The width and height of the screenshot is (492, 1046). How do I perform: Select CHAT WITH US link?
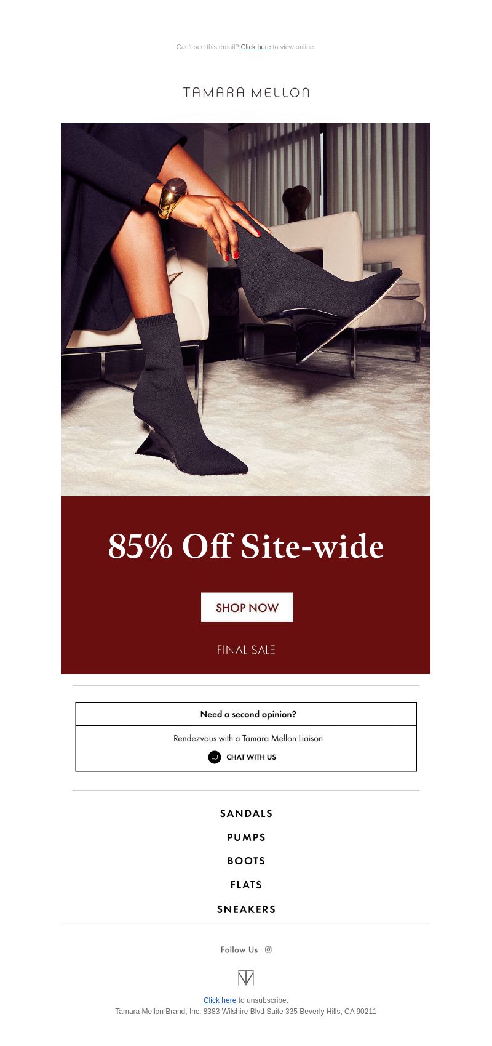(251, 757)
